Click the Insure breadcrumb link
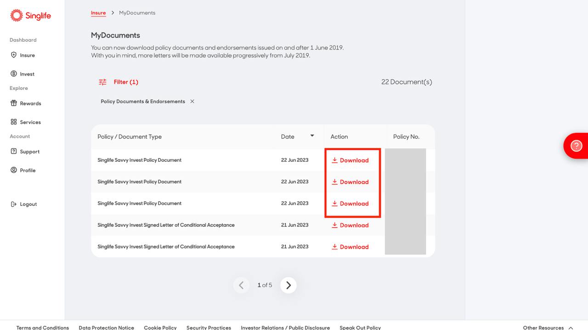 pos(98,13)
